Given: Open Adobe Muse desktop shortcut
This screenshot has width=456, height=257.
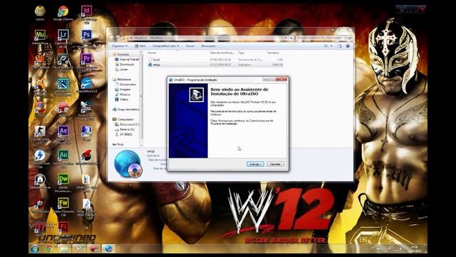Looking at the screenshot, I should click(40, 37).
